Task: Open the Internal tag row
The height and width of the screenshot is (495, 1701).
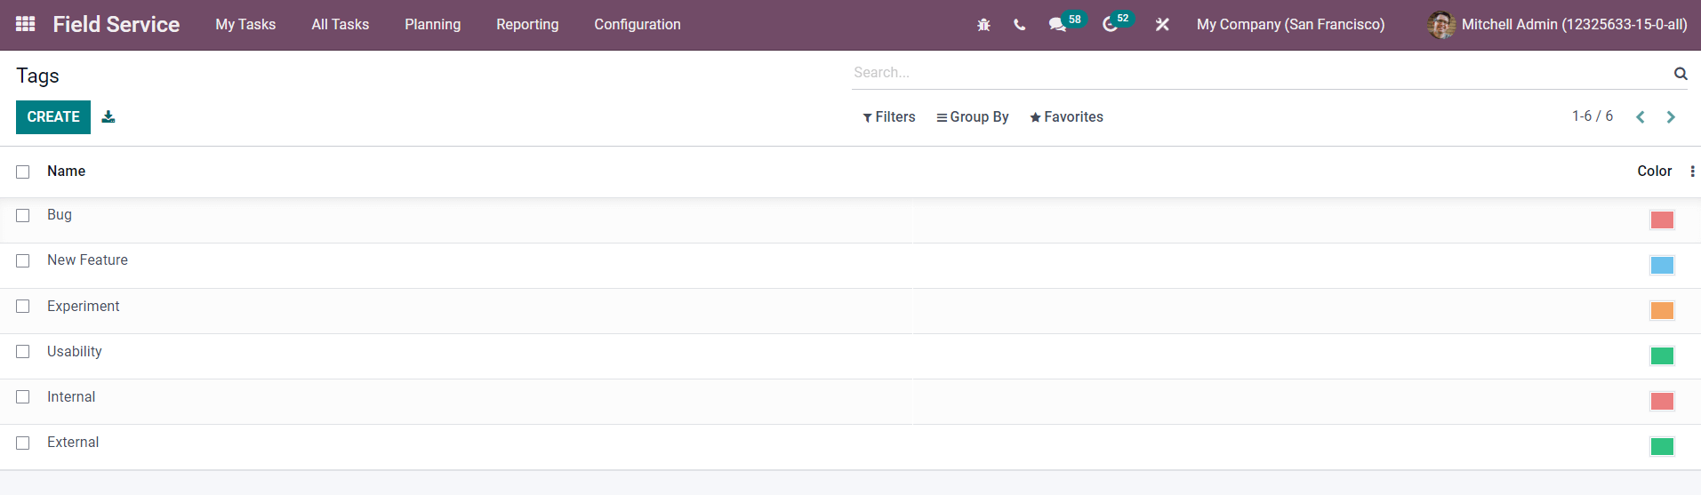Action: click(x=850, y=402)
